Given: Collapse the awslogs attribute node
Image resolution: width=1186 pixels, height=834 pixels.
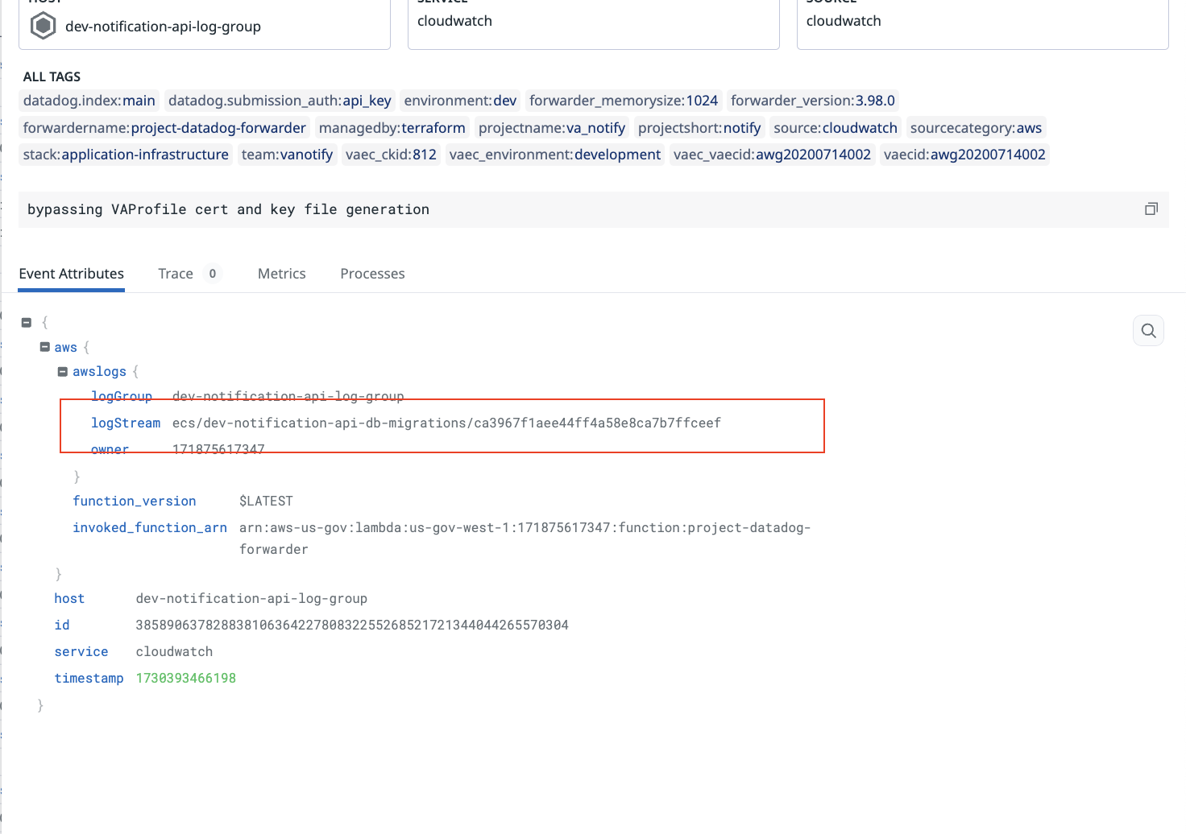Looking at the screenshot, I should [x=63, y=371].
